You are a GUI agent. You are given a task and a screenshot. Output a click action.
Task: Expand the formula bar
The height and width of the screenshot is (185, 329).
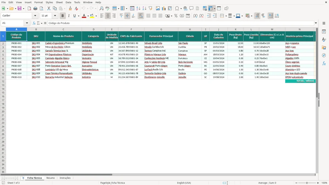click(316, 23)
